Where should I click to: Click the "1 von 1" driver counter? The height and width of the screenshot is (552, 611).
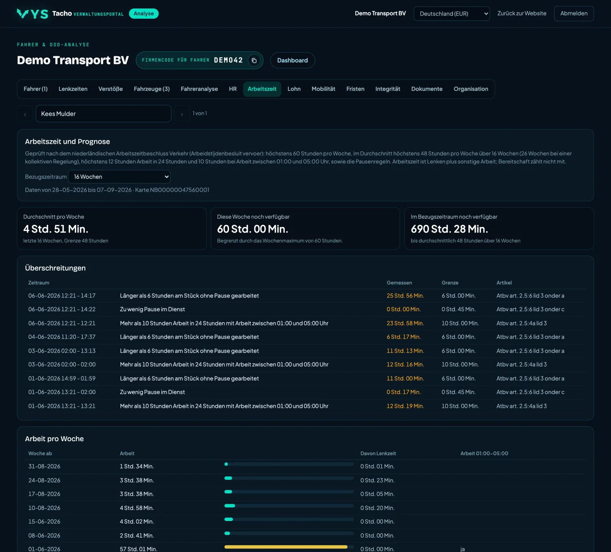tap(200, 113)
